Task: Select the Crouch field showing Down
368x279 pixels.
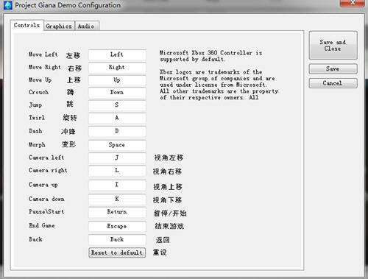Action: (x=117, y=93)
